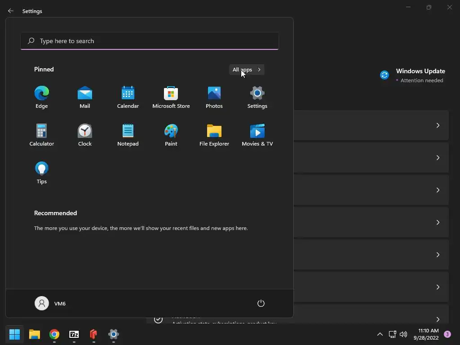Expand the second Settings row chevron

[438, 158]
